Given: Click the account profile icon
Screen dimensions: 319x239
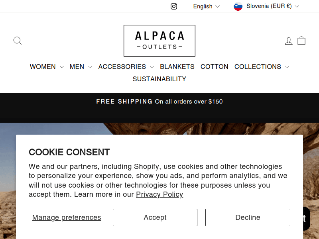Looking at the screenshot, I should [x=289, y=40].
